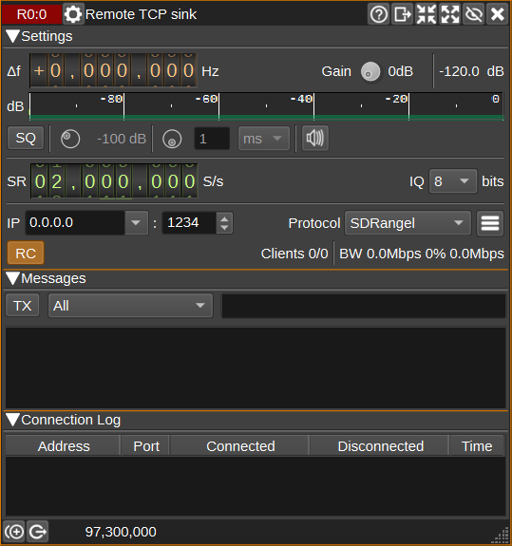Open the channel settings gear icon
Viewport: 512px width, 546px height.
(73, 14)
